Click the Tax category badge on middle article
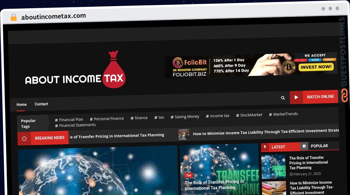350x195 pixels. [189, 175]
